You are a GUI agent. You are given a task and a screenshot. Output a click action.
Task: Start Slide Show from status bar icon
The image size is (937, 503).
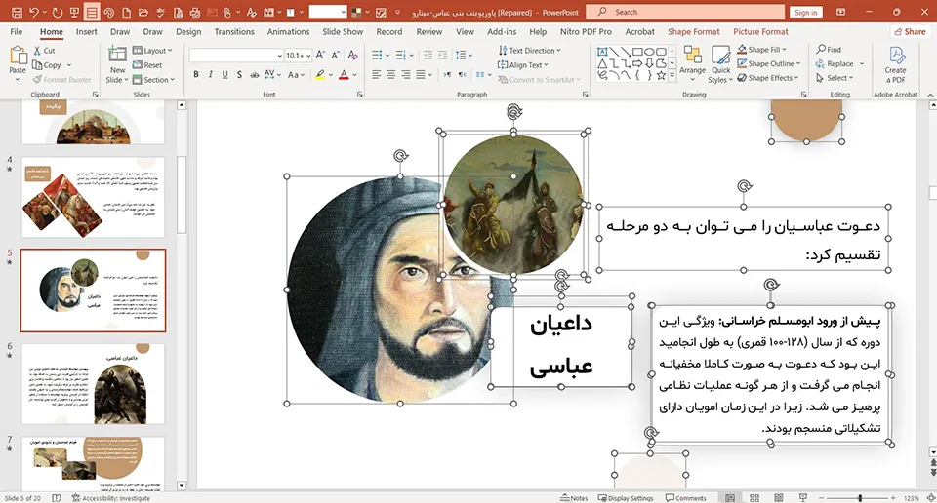tap(803, 497)
